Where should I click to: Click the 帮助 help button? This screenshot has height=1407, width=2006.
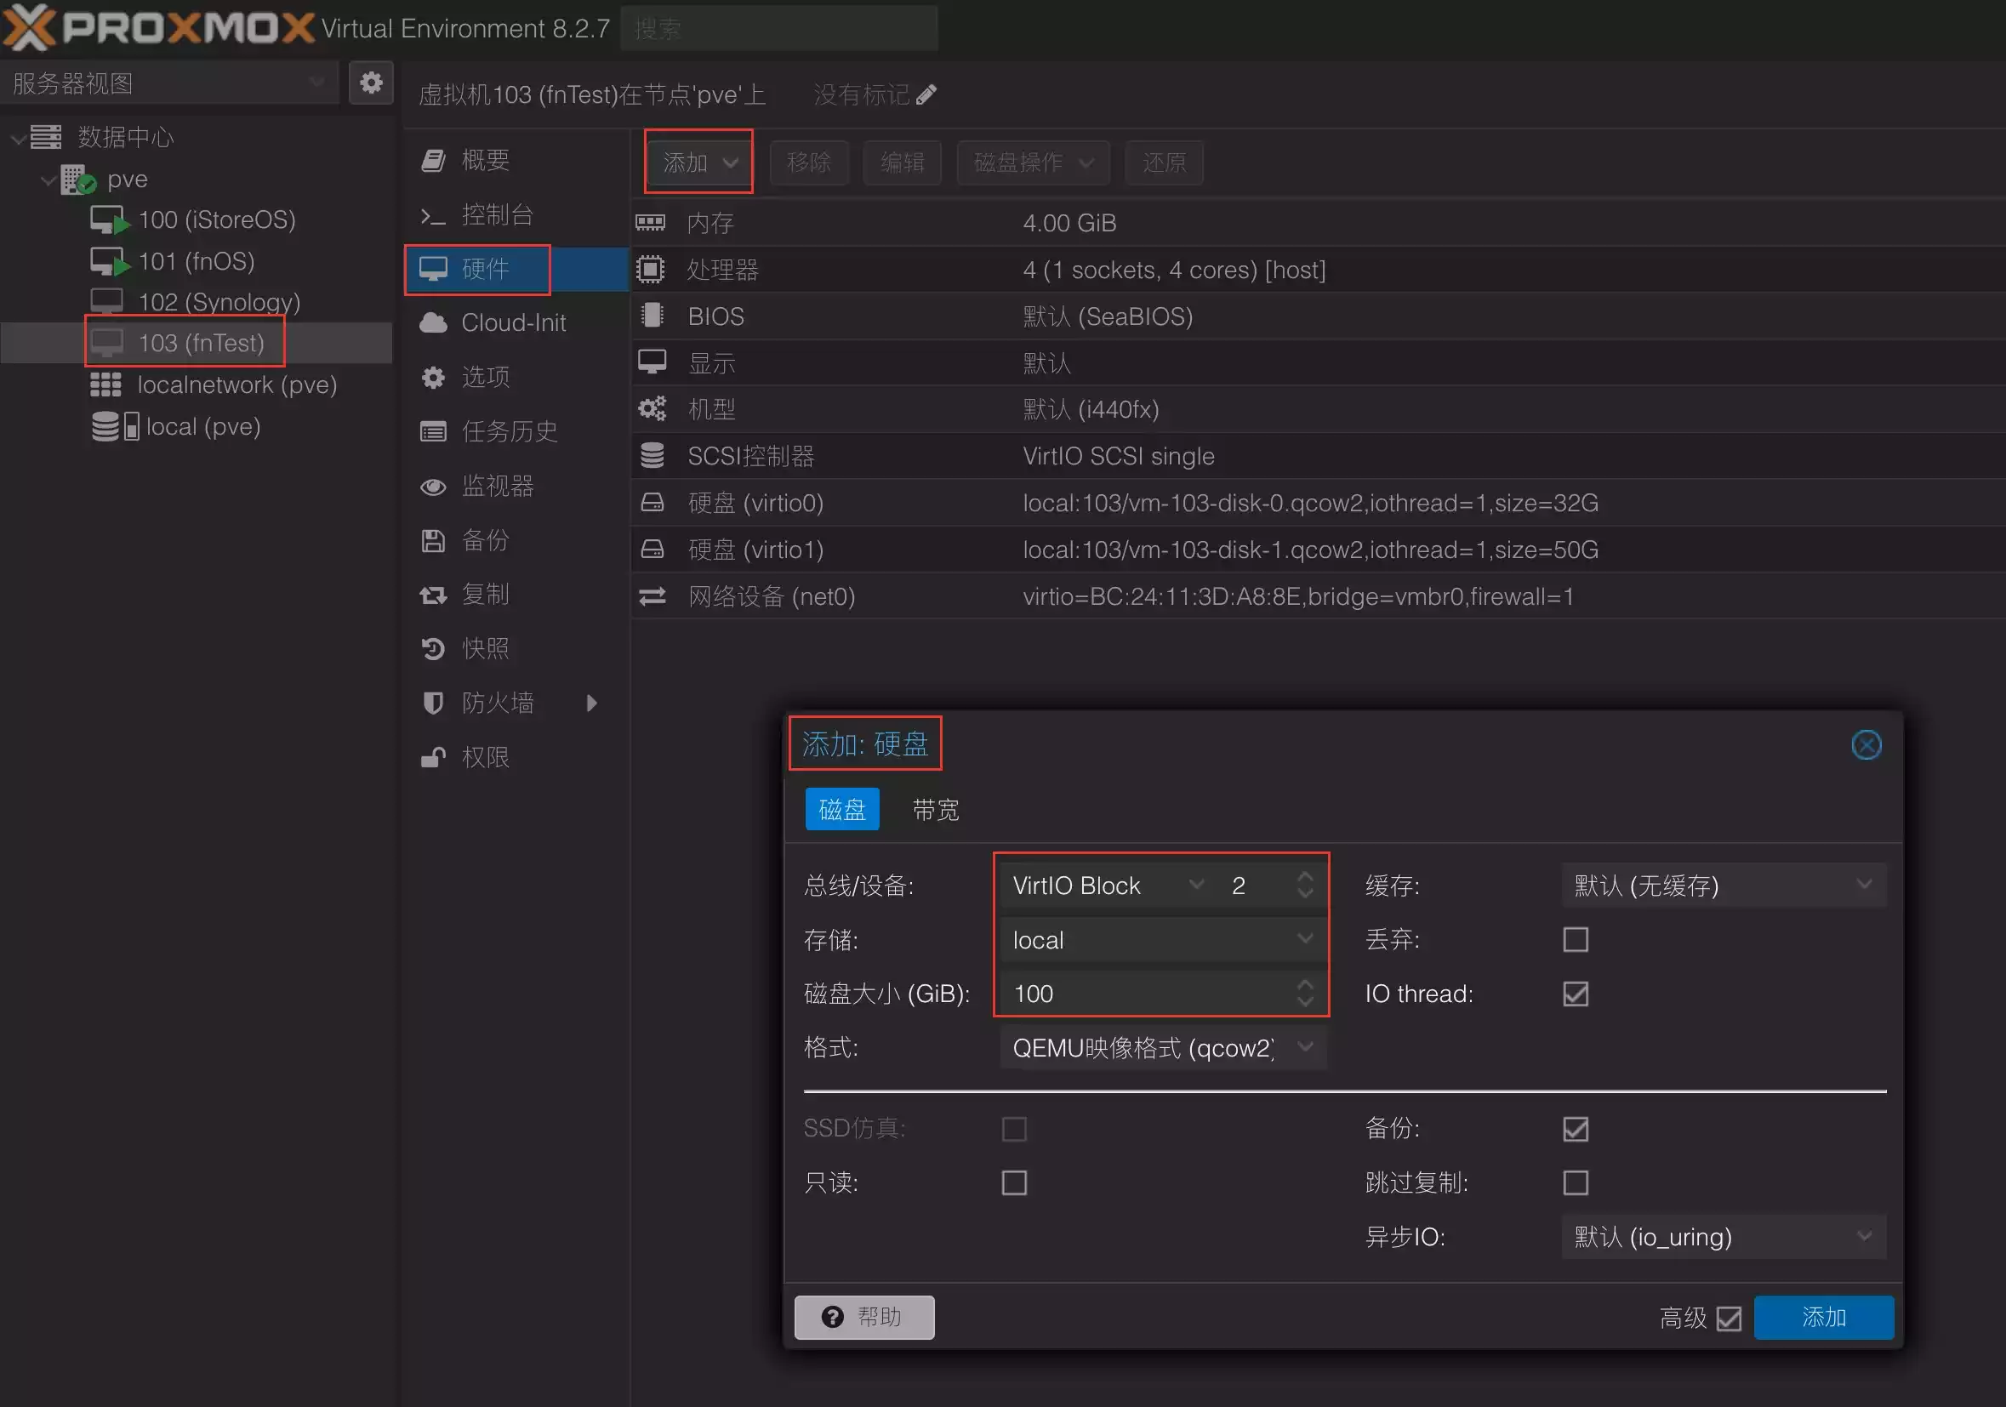[x=864, y=1317]
